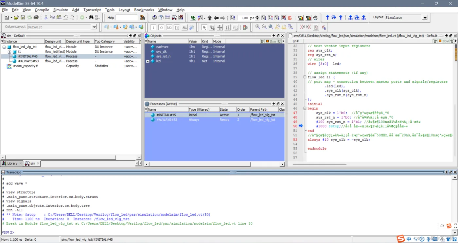The image size is (458, 243).
Task: Click the Step Out blue up arrow
Action: [x=341, y=18]
